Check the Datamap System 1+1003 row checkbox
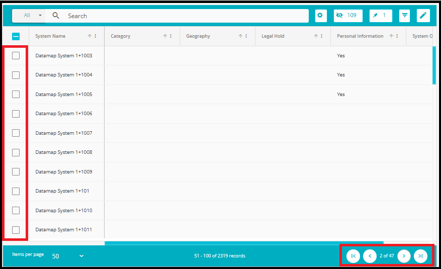 tap(16, 55)
